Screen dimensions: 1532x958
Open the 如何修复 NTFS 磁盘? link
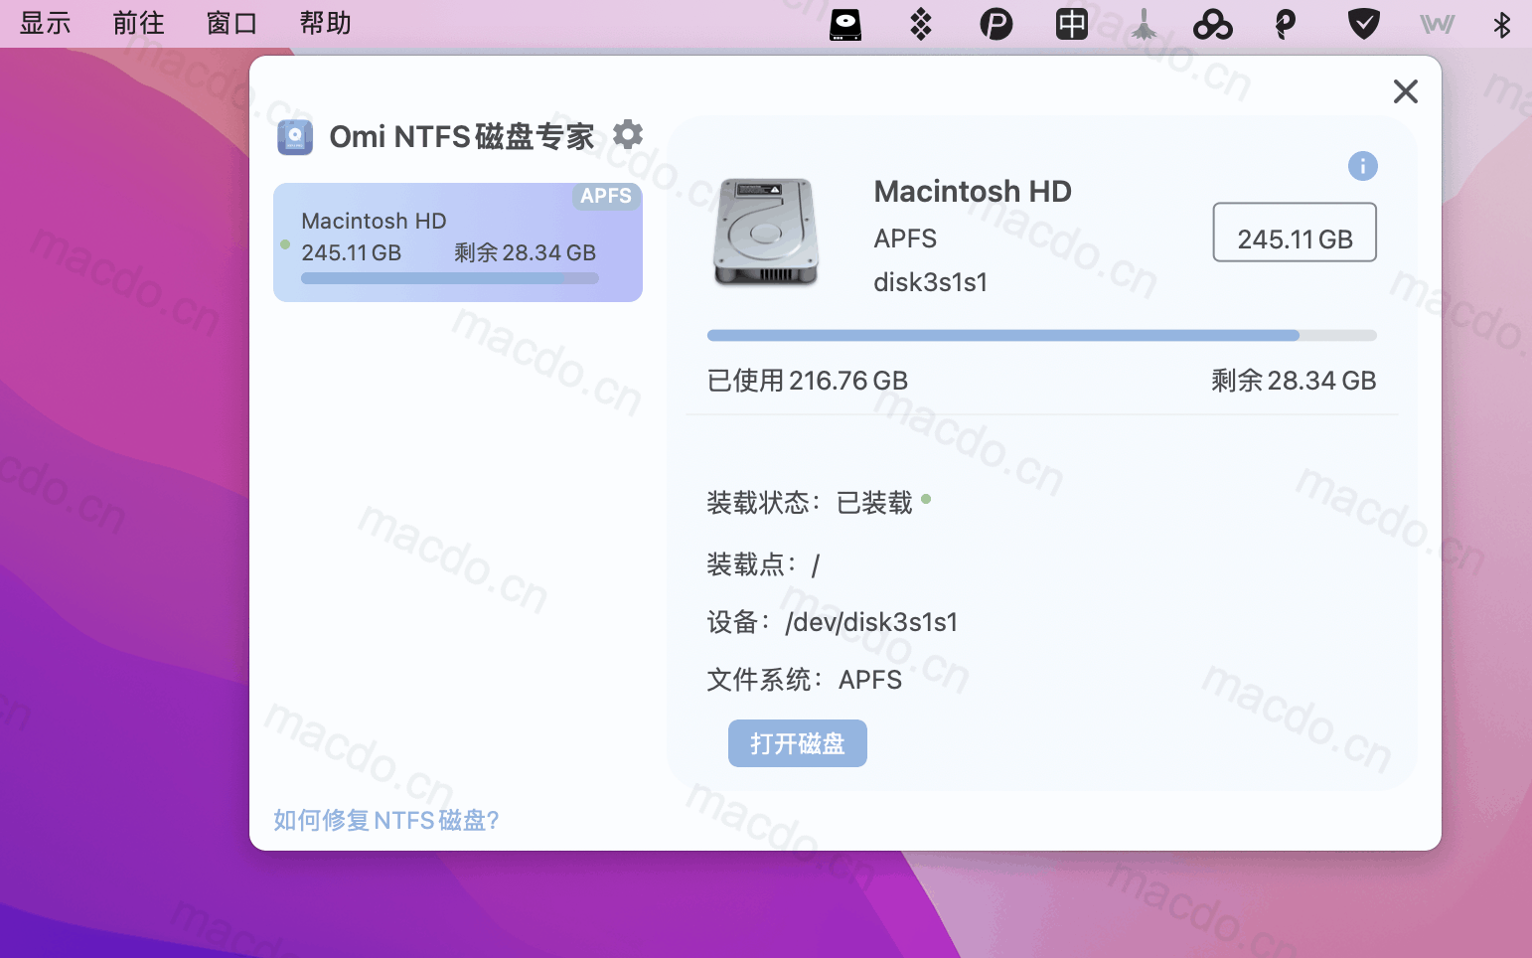pos(386,820)
